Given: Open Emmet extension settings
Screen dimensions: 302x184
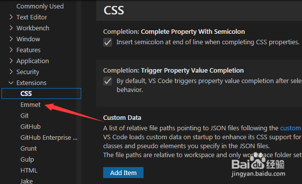Looking at the screenshot, I should click(x=30, y=104).
